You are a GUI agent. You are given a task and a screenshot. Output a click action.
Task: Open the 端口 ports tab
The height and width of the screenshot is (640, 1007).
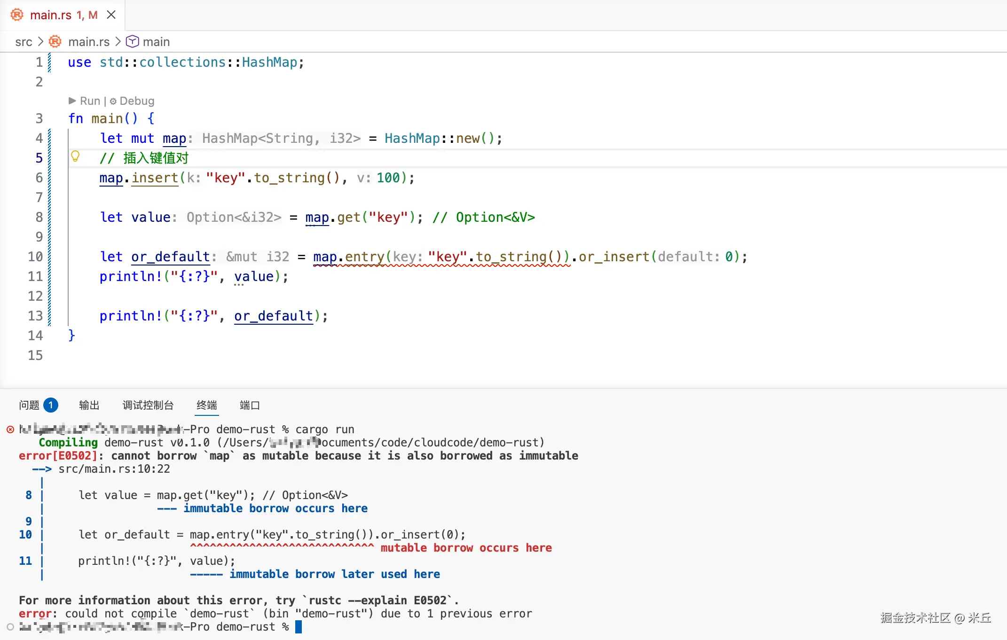(x=250, y=405)
